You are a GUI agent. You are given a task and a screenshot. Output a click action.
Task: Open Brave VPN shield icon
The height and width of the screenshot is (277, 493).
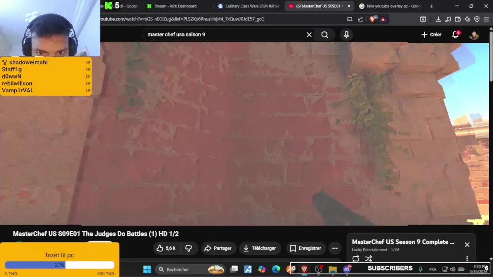477,19
